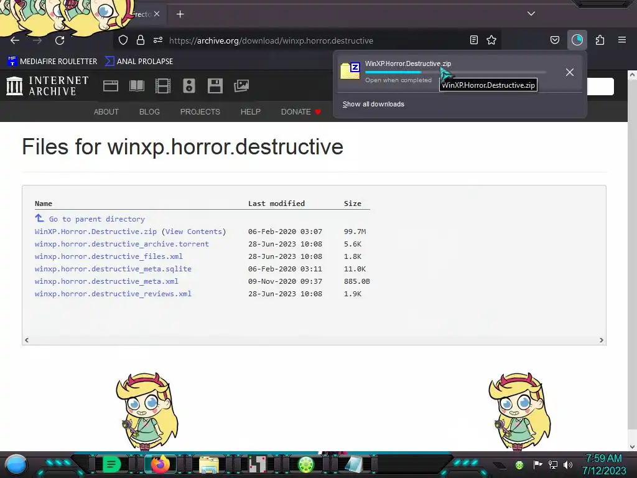Open the volume speaker tray icon
637x478 pixels.
(568, 464)
